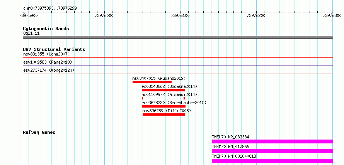
Task: Select the thin red line under nsv1109972
Action: 163,98
